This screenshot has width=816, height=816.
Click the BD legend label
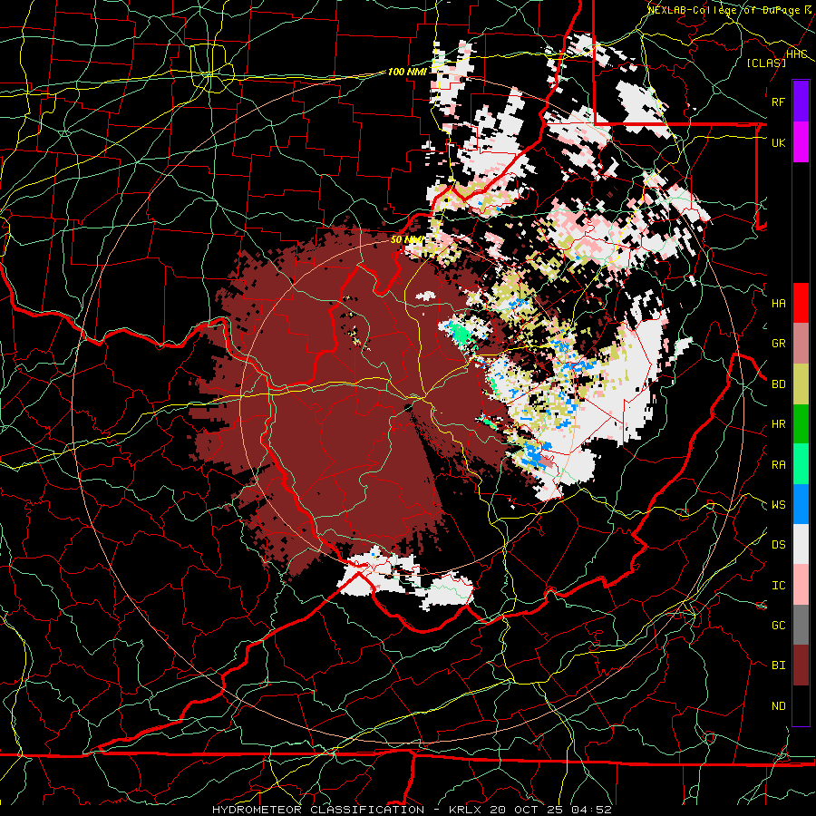[x=778, y=384]
